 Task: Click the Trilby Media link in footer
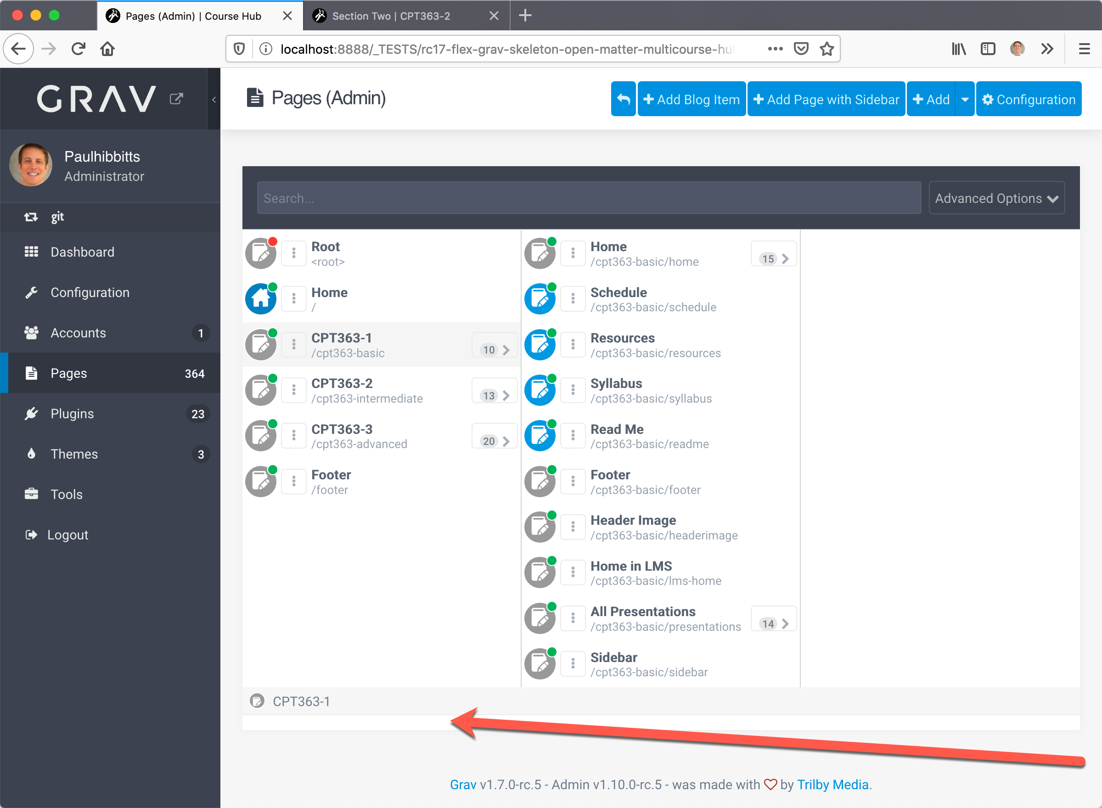(832, 785)
